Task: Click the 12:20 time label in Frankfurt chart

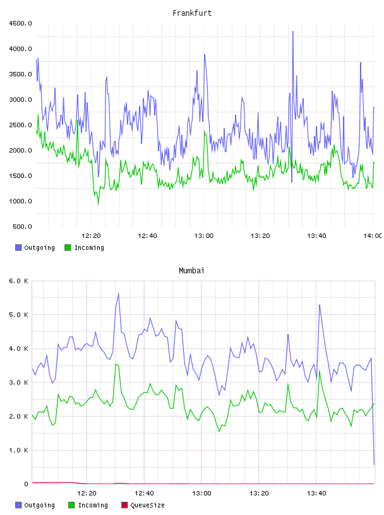Action: 91,236
